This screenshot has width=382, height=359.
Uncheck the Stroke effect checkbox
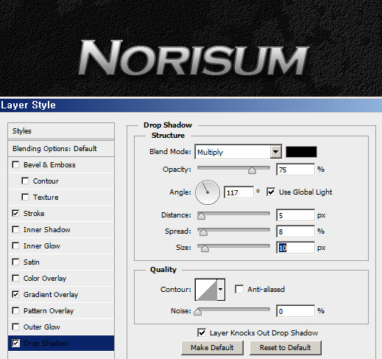[15, 213]
